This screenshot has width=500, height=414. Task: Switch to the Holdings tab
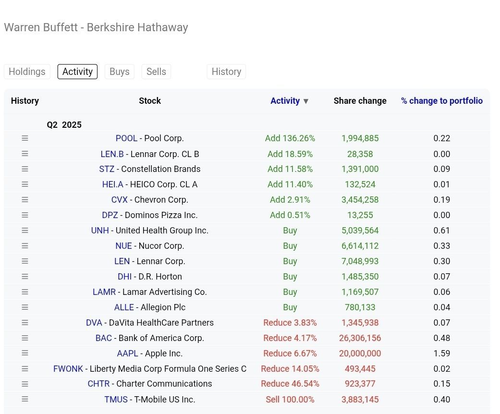point(27,71)
